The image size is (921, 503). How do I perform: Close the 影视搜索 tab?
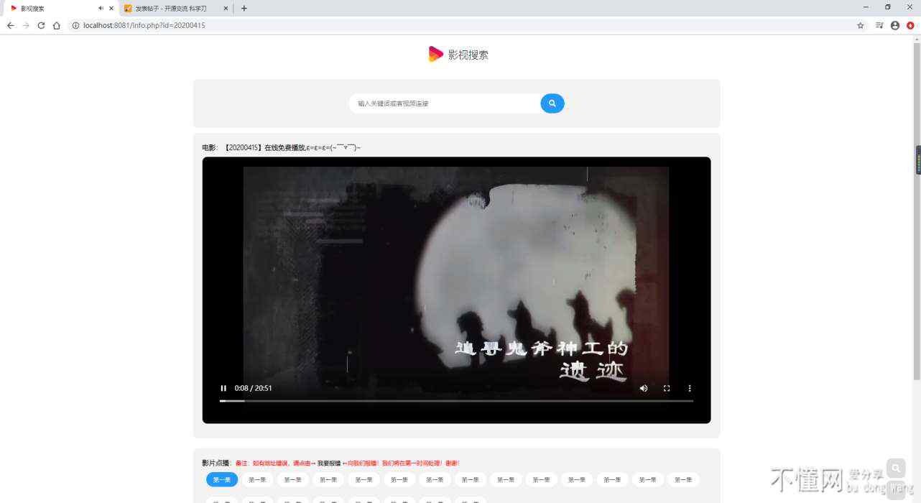111,9
